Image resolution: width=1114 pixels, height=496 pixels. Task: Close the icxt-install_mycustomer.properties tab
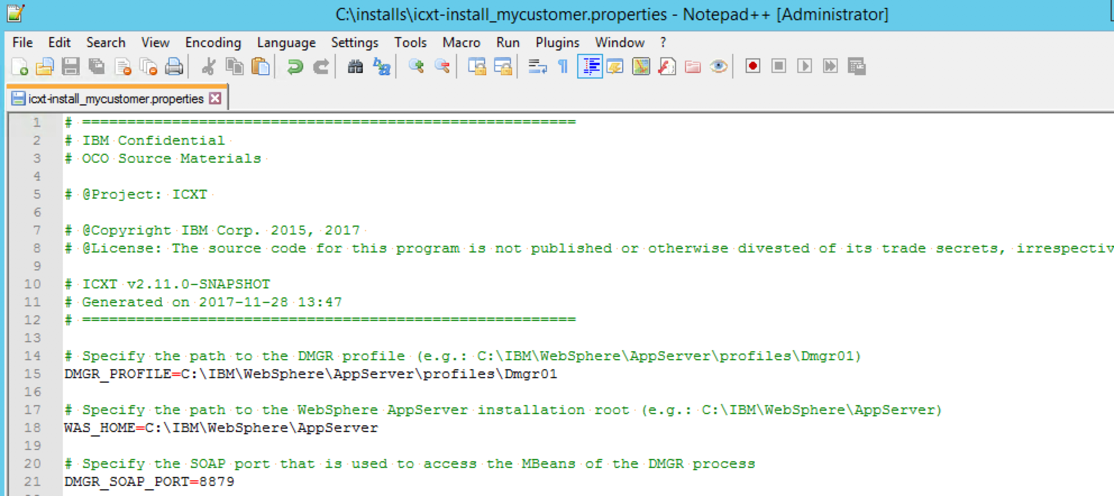click(215, 98)
